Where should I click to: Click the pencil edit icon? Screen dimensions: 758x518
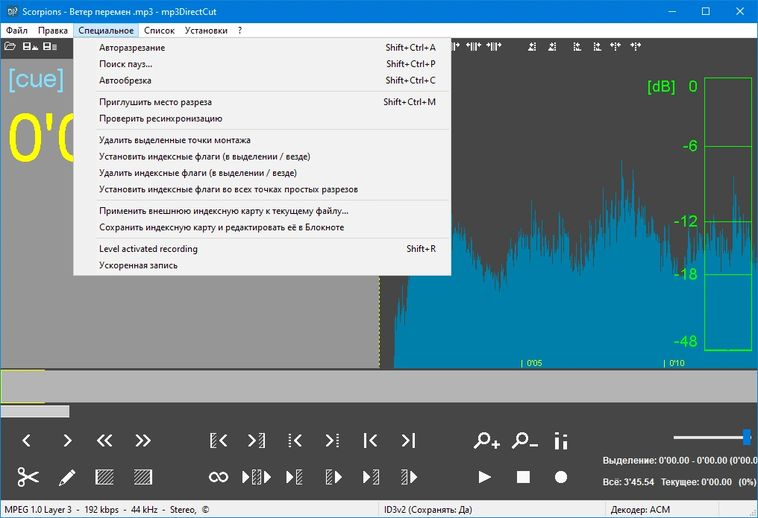coord(66,477)
